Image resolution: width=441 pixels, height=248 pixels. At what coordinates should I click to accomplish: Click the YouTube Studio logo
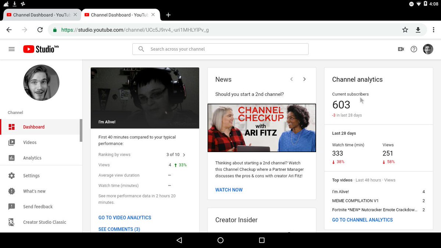tap(41, 49)
